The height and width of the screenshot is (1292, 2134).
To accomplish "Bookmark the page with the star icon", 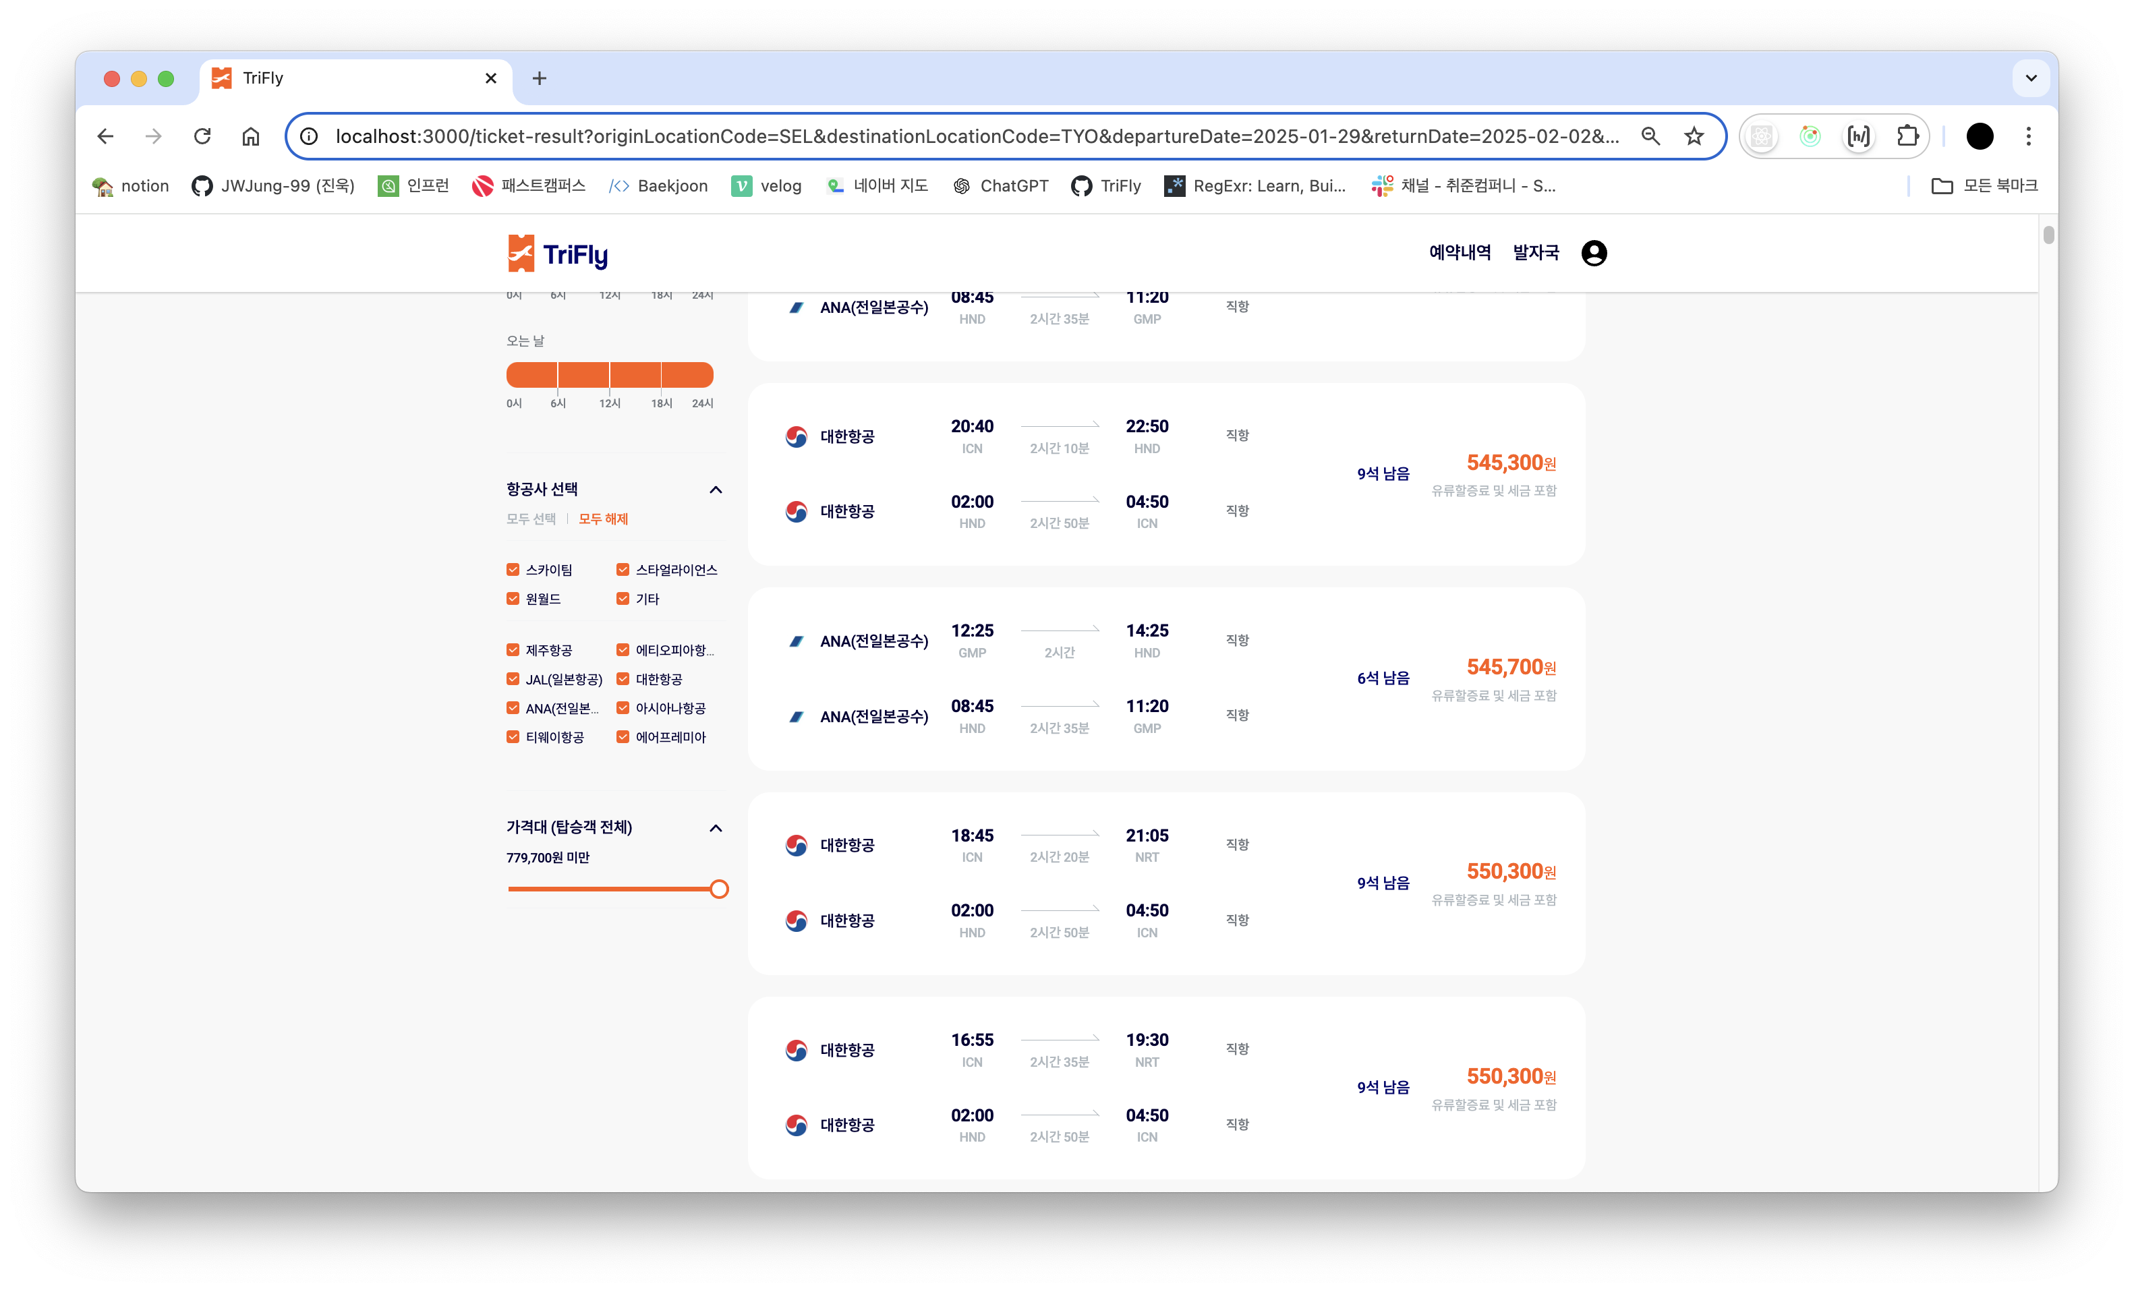I will coord(1694,136).
